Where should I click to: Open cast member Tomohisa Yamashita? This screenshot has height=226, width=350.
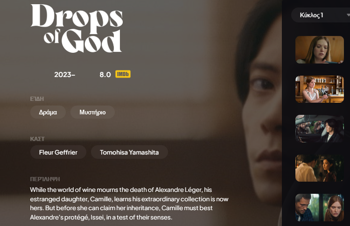(x=129, y=152)
